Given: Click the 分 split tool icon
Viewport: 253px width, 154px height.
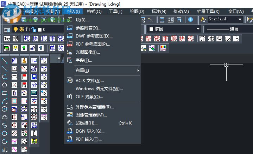Looking at the screenshot, I should point(34,85).
